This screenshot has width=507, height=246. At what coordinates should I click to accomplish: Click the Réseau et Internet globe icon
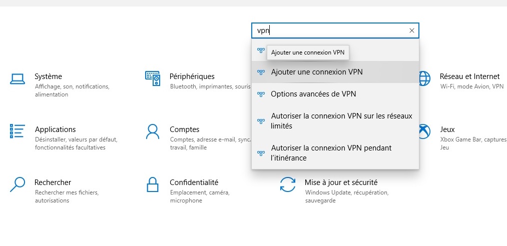point(424,78)
